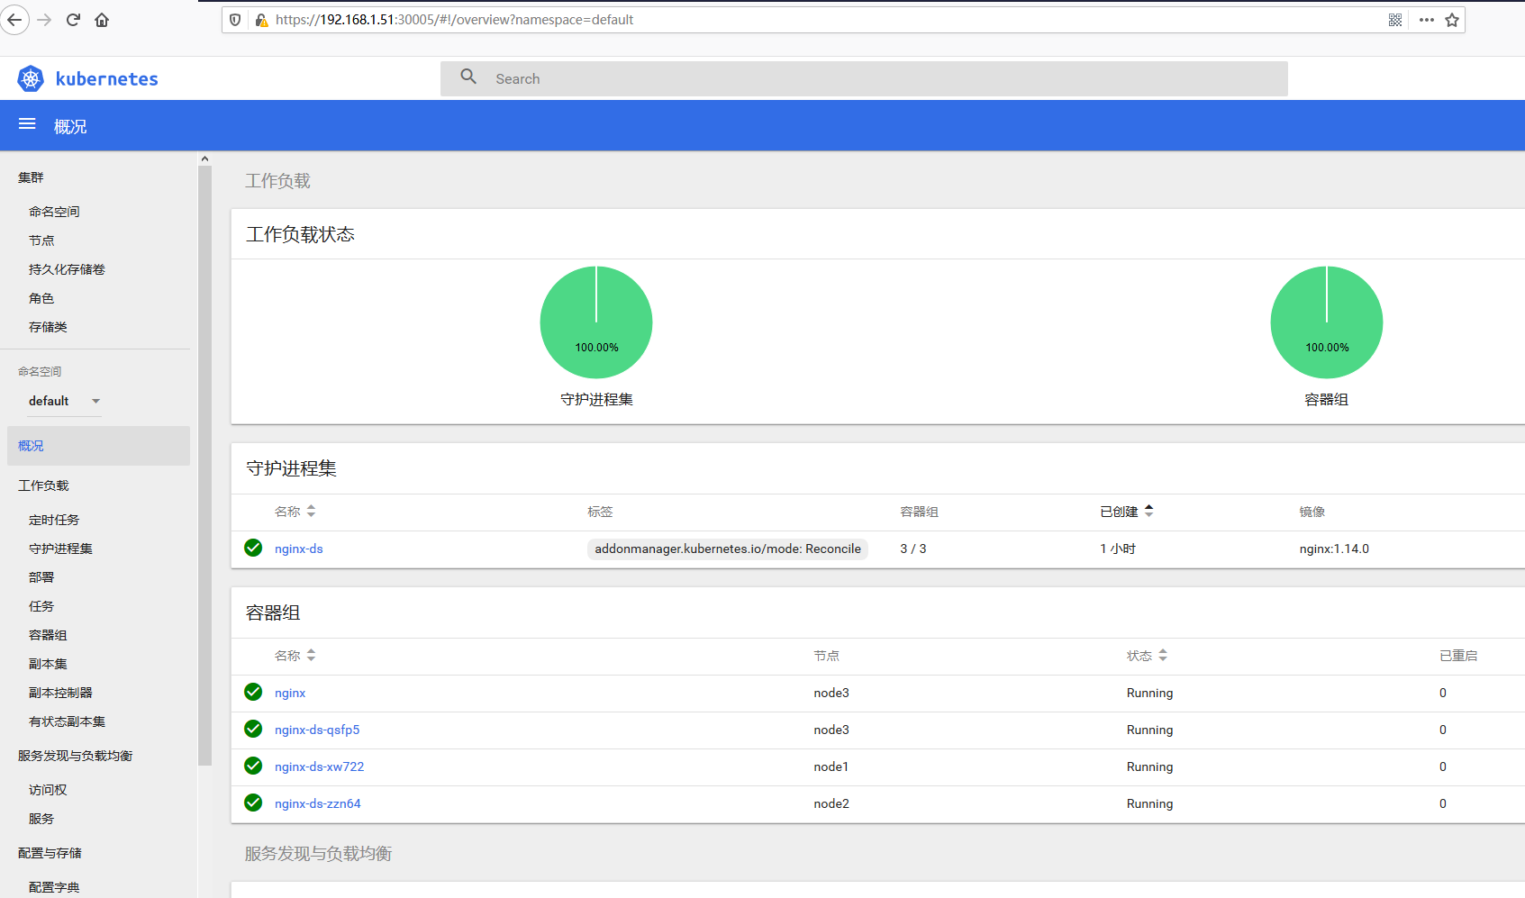This screenshot has height=898, width=1525.
Task: Select 访问权 in sidebar
Action: 48,790
